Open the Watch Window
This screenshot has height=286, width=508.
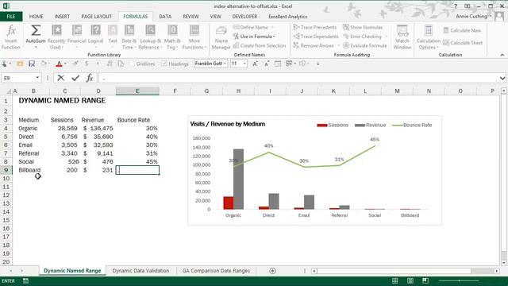402,37
